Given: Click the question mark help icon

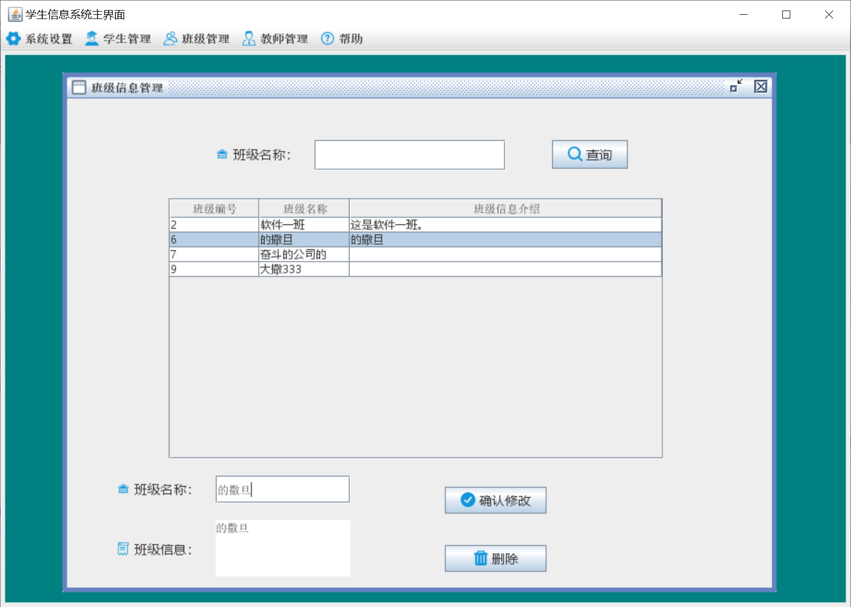Looking at the screenshot, I should click(x=327, y=39).
